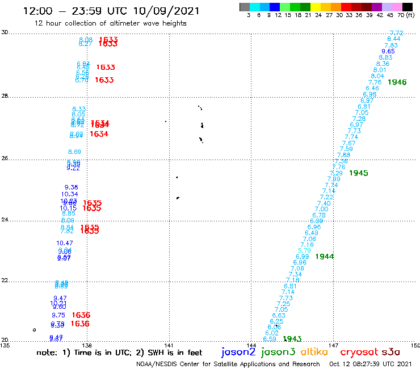This screenshot has width=420, height=369.
Task: Click the cyan wave height value 5.79
Action: (304, 250)
